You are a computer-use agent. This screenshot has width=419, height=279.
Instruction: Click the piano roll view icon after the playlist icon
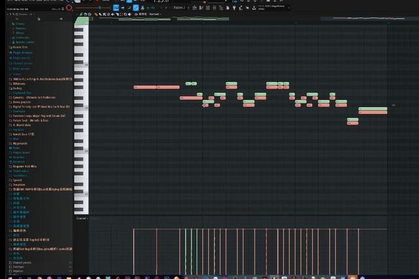tap(201, 8)
